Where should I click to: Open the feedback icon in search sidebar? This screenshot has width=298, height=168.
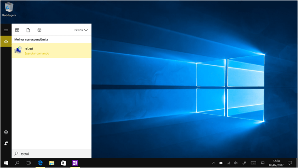point(6,143)
